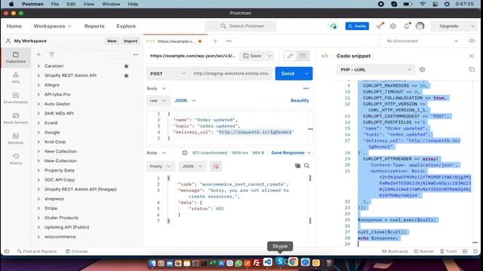Copy the response body
This screenshot has height=271, width=483.
(297, 166)
